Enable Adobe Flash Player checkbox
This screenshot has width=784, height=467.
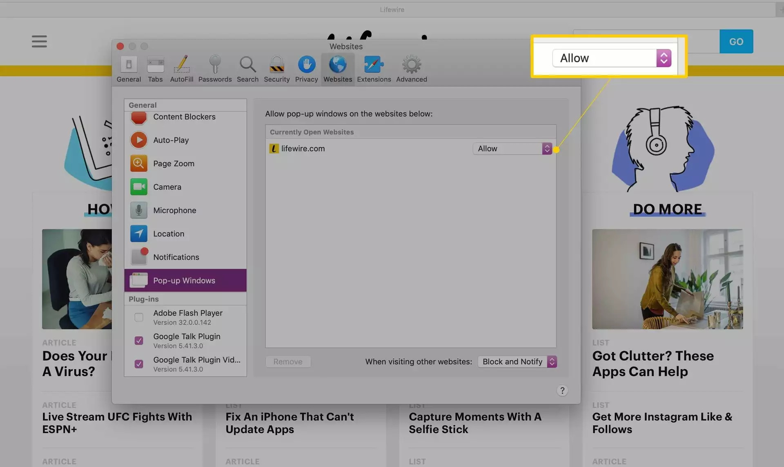pyautogui.click(x=139, y=317)
